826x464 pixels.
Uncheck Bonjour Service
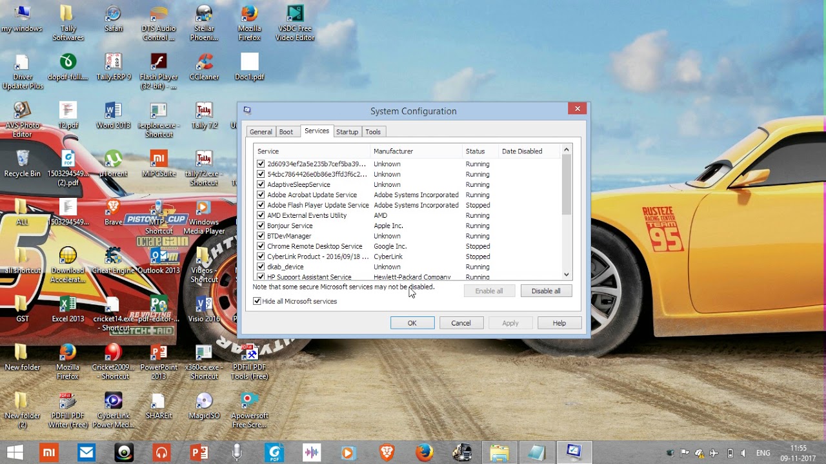[x=261, y=226]
